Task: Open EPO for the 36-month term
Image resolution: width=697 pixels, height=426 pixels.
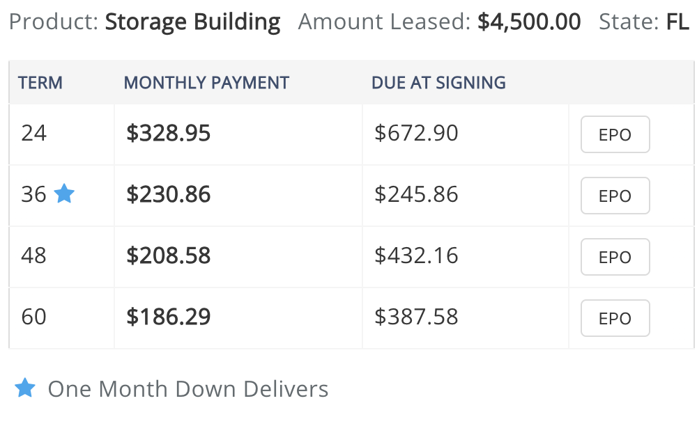Action: [x=615, y=196]
